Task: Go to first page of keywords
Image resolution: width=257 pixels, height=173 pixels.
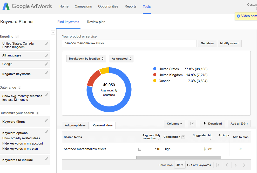Action: 218,165
